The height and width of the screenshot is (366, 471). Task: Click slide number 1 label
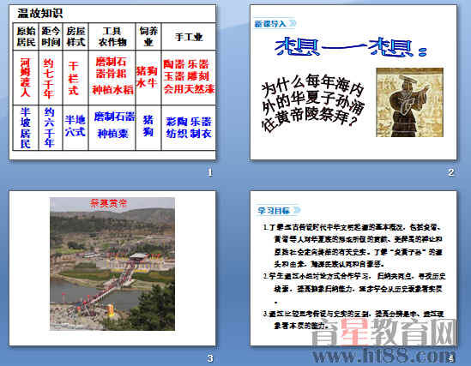click(x=210, y=172)
